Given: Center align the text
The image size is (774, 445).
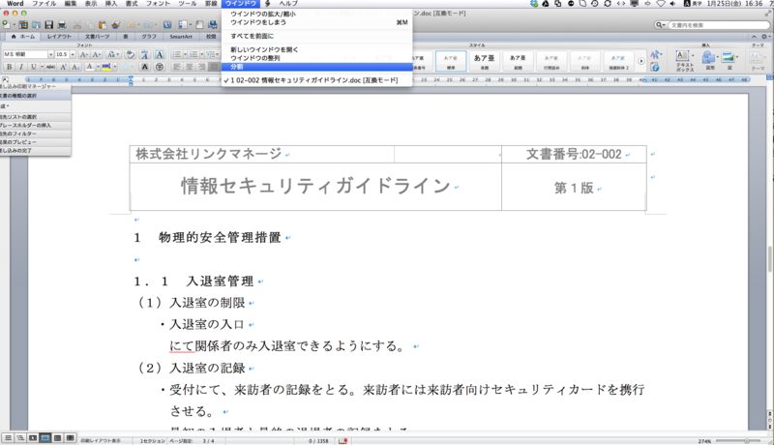Looking at the screenshot, I should coord(190,67).
